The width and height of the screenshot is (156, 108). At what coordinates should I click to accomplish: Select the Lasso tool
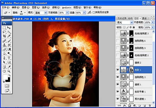pos(4,32)
